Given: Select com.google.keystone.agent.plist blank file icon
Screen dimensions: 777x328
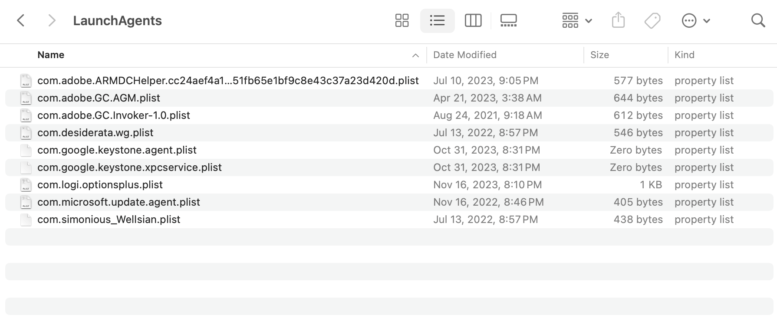Looking at the screenshot, I should [x=26, y=150].
